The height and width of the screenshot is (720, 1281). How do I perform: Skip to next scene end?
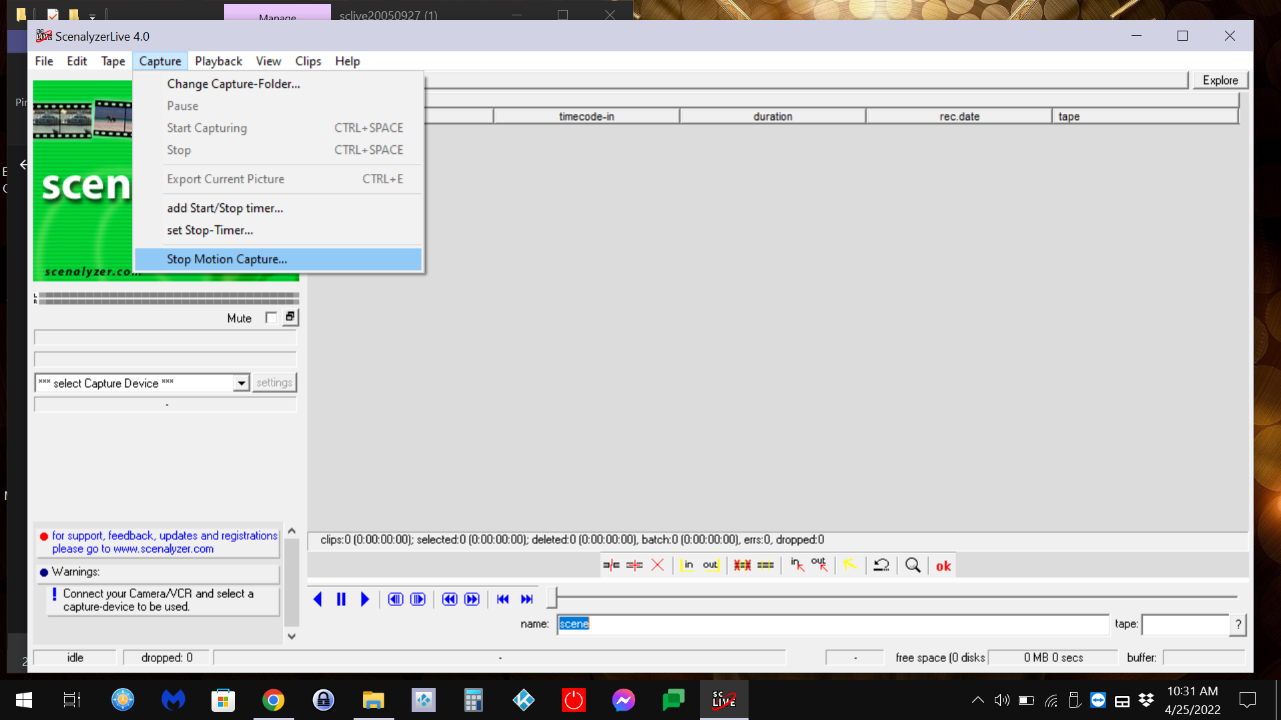(x=527, y=599)
